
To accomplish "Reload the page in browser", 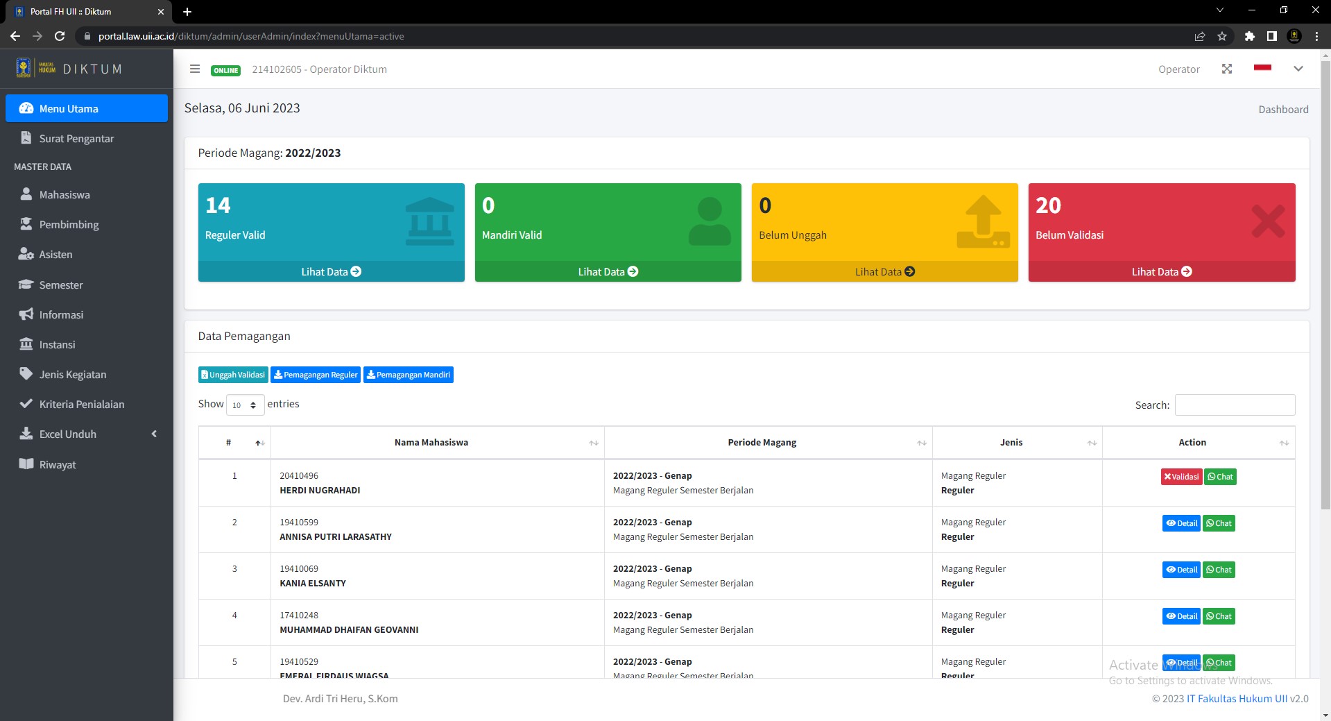I will tap(60, 36).
